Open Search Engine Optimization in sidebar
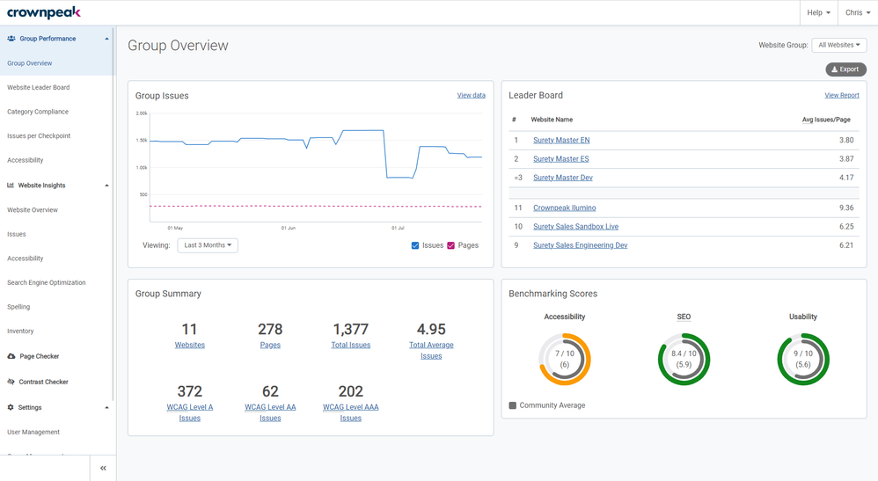 tap(47, 283)
